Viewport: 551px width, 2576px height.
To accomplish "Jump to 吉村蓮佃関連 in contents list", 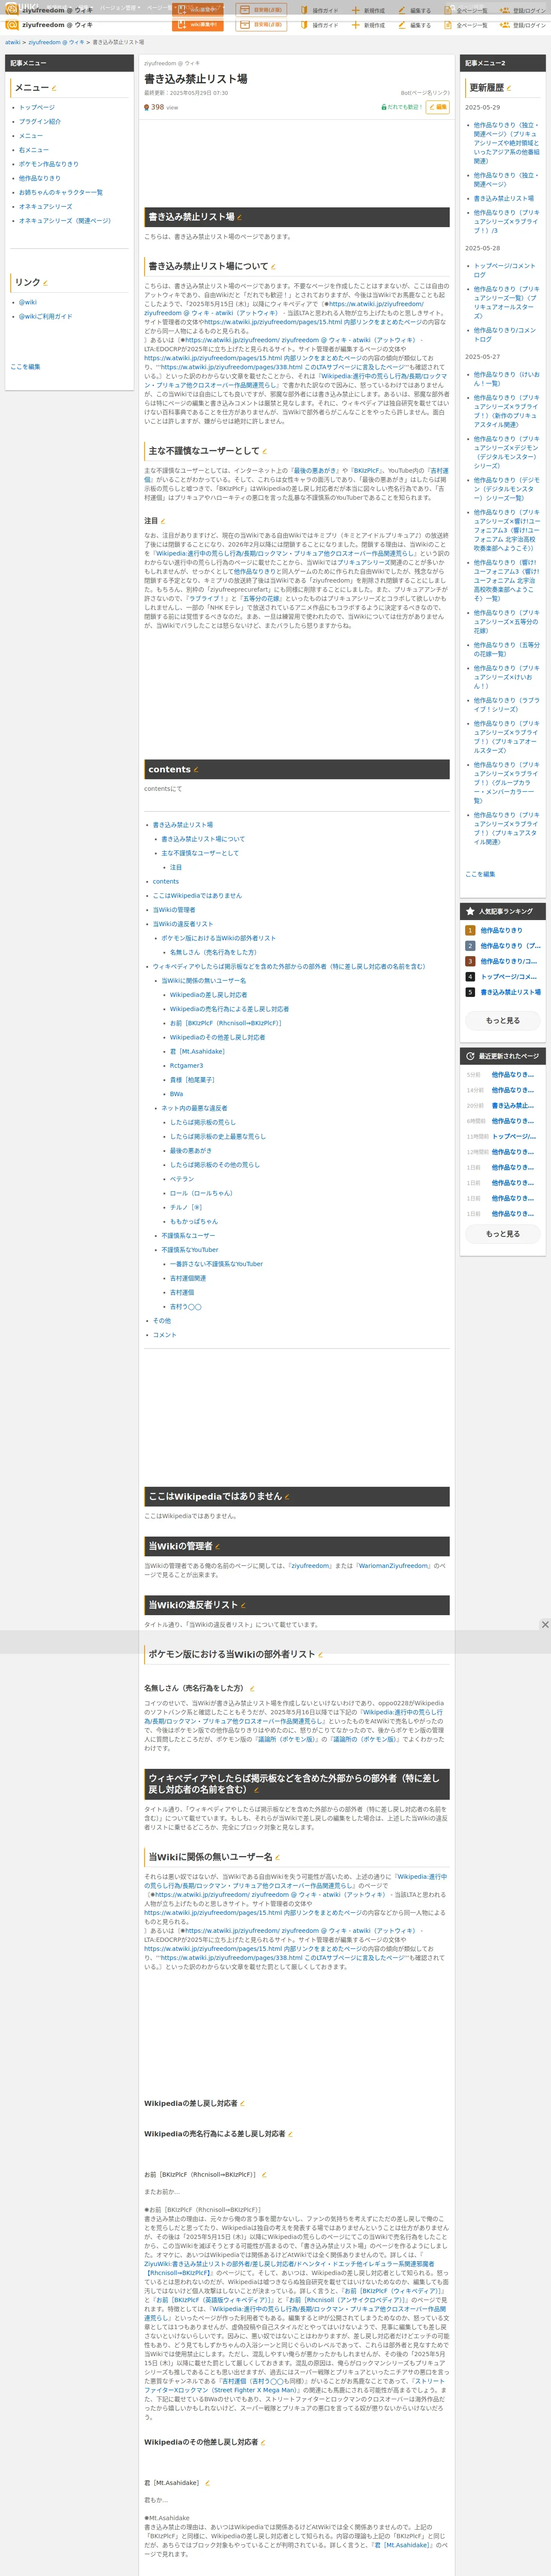I will (188, 1278).
